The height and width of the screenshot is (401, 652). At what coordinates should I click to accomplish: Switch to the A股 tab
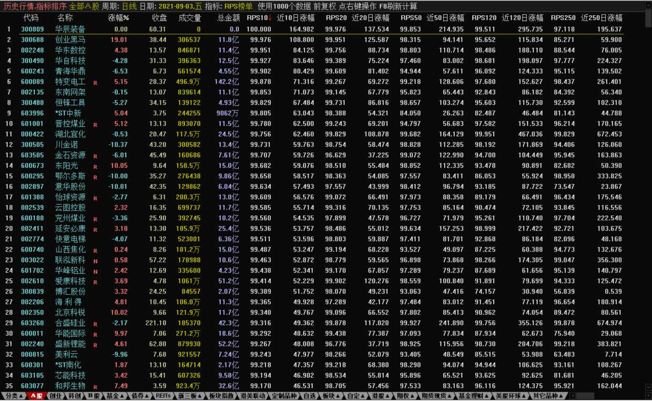[36, 396]
